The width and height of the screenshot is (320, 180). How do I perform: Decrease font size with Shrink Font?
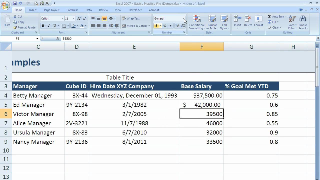coord(84,18)
